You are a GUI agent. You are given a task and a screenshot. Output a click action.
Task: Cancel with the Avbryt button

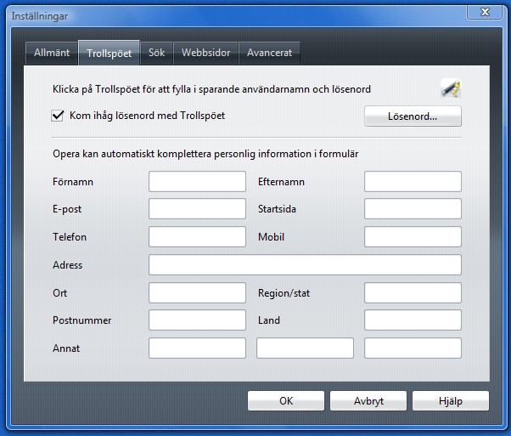coord(368,401)
